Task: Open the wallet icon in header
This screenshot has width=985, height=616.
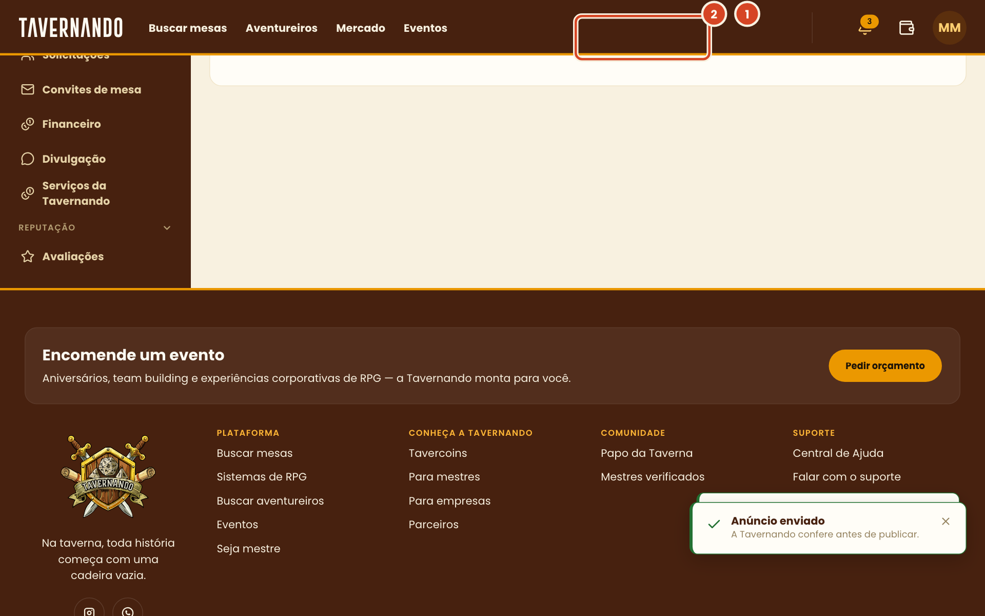Action: tap(907, 28)
